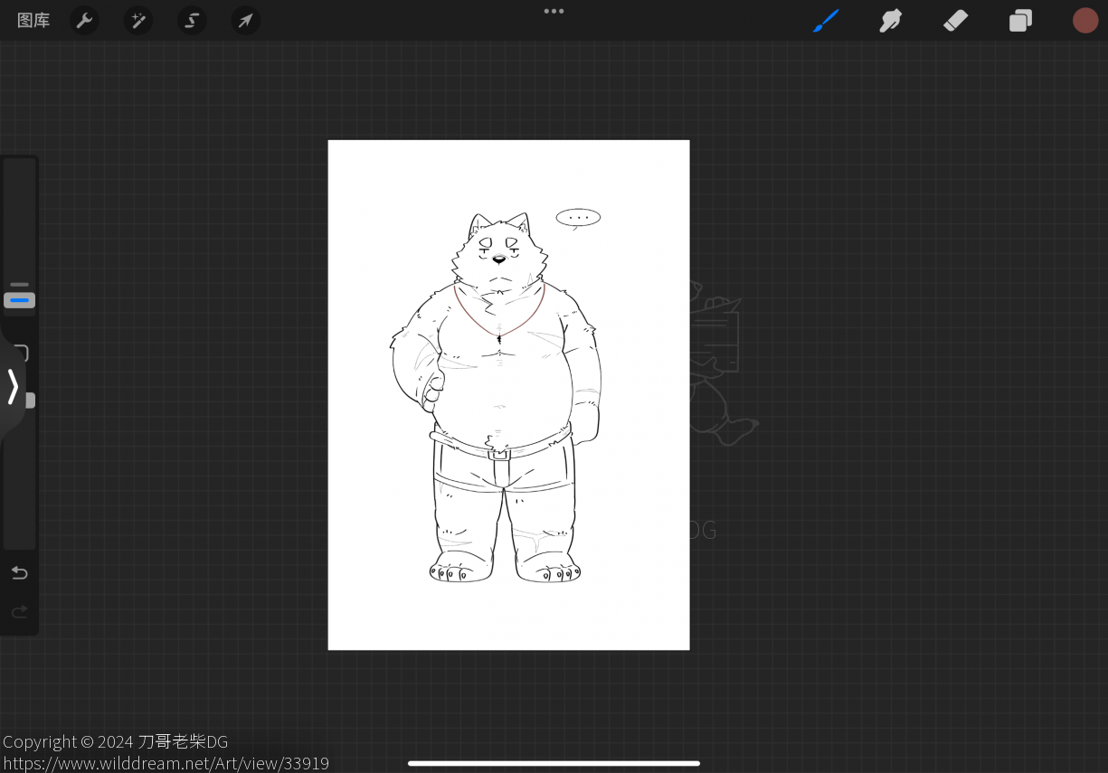
Task: Tap the square modify button in sidebar
Action: tap(22, 353)
